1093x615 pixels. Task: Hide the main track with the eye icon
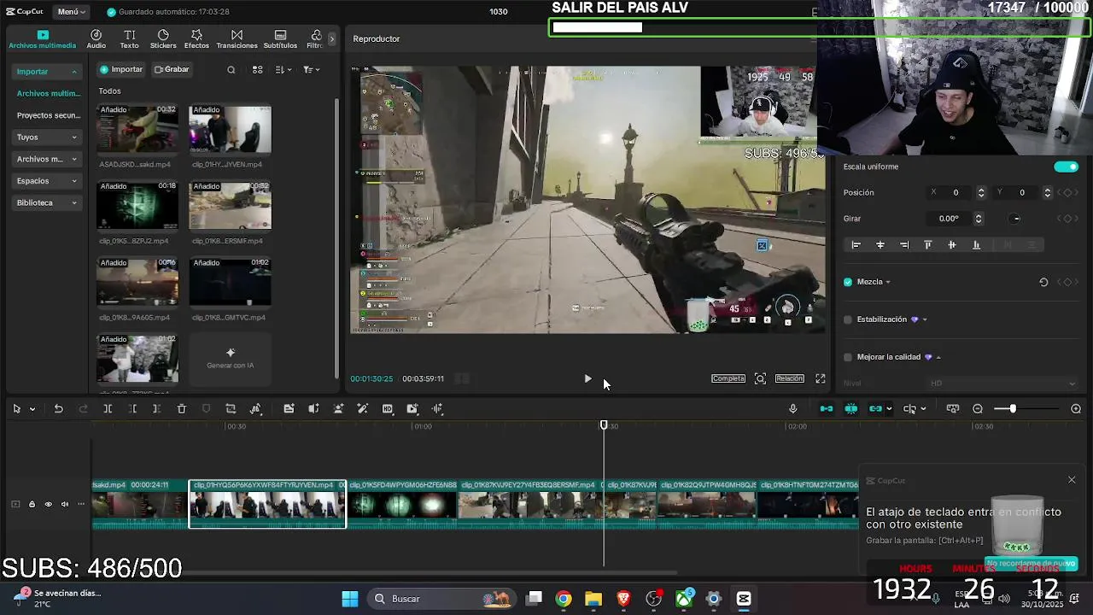[x=48, y=504]
